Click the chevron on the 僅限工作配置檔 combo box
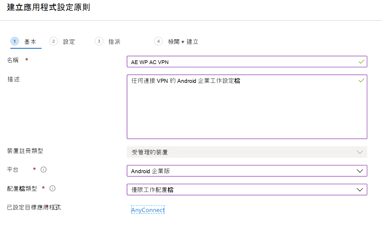Viewport: 382px width, 228px height. (360, 190)
